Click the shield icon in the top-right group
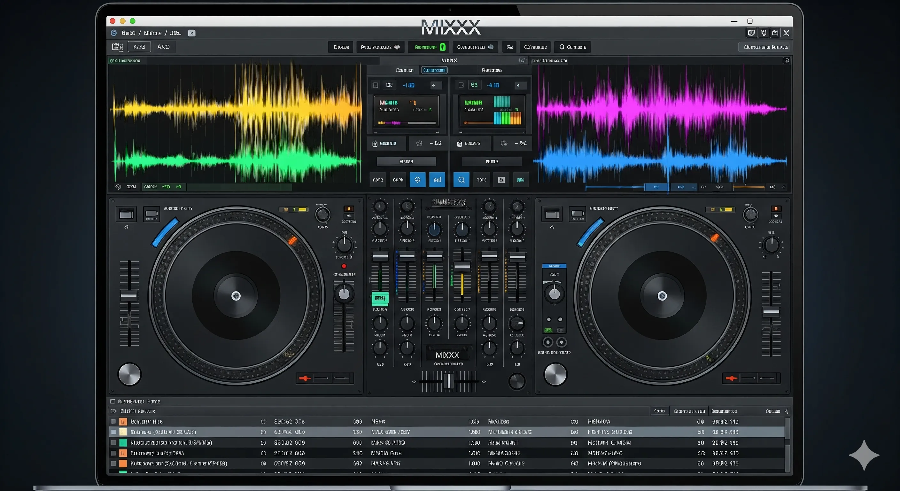 (x=764, y=33)
